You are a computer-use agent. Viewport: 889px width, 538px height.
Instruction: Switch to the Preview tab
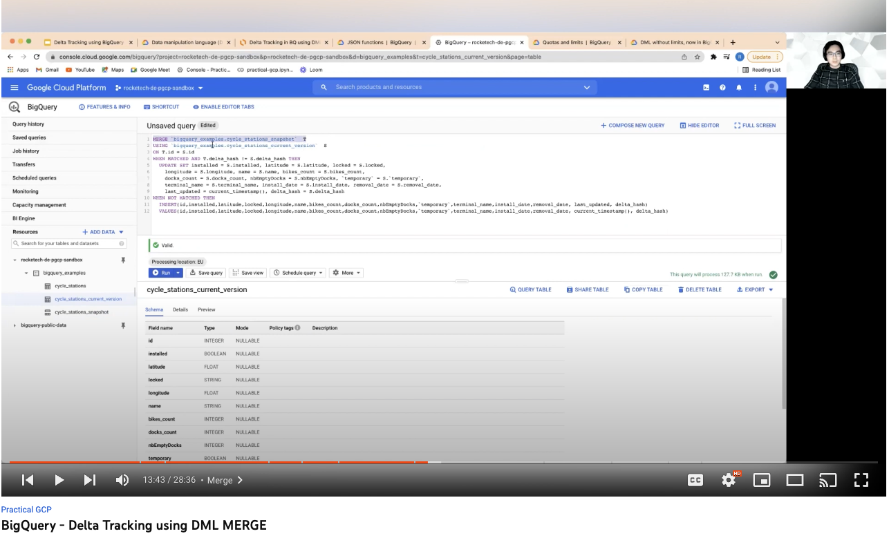coord(206,309)
